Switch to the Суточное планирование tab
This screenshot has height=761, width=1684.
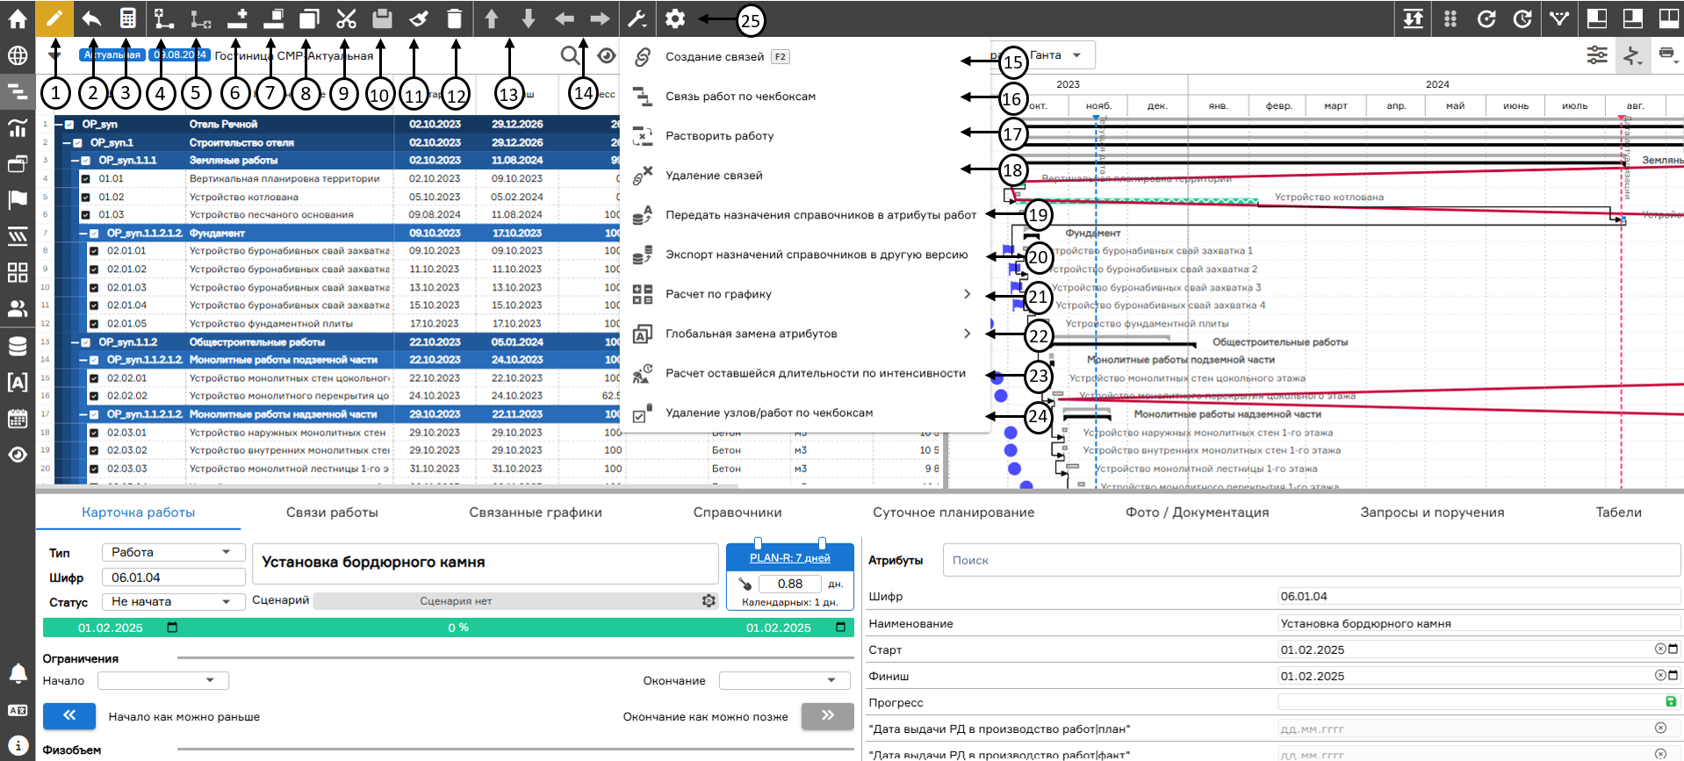[954, 513]
